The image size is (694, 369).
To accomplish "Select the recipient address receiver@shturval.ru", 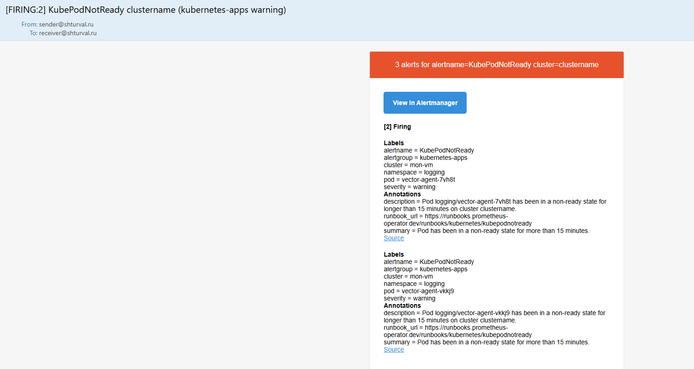I will point(68,33).
